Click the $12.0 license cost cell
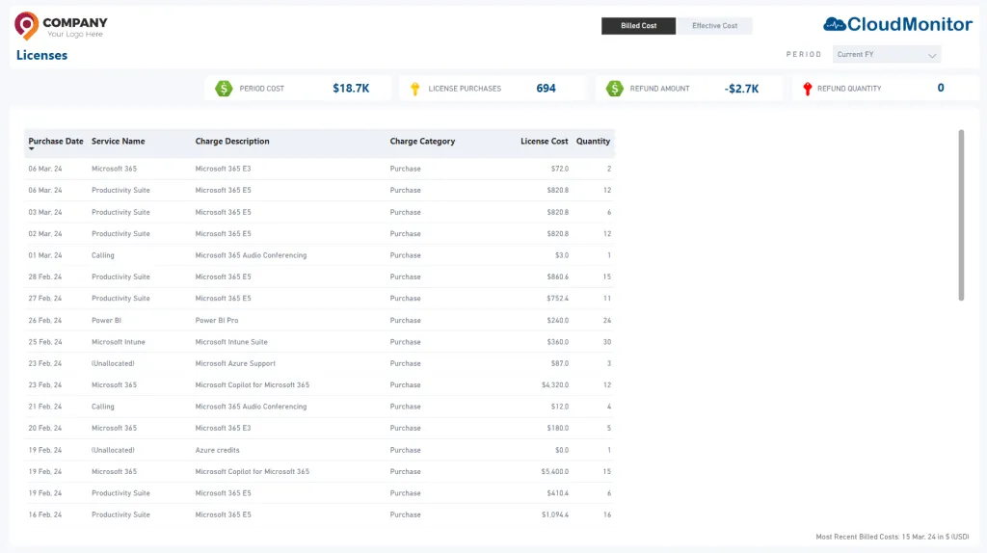 560,407
